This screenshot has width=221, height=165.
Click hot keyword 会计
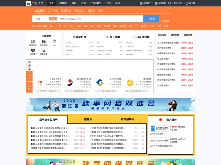click(x=45, y=26)
